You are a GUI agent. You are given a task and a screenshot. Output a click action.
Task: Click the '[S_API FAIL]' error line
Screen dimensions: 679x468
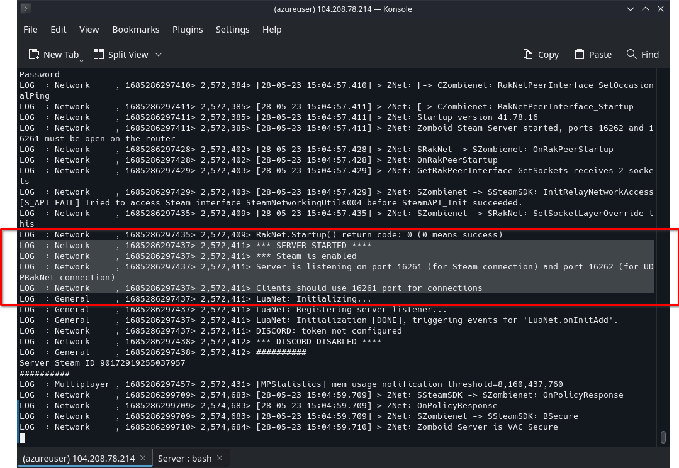pyautogui.click(x=271, y=203)
